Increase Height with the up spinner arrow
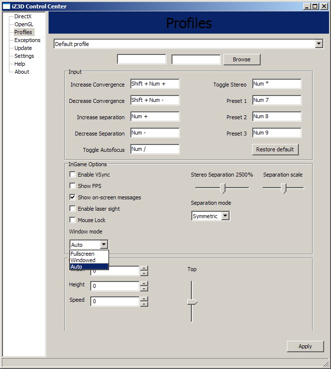 point(144,283)
